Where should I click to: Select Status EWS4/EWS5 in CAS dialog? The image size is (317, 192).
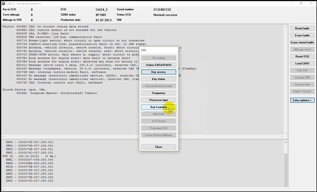[x=158, y=65]
